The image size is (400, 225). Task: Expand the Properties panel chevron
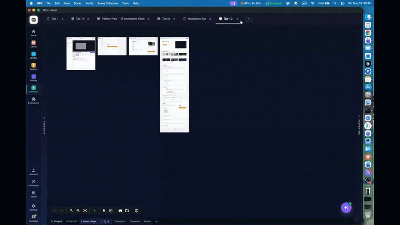[x=359, y=117]
